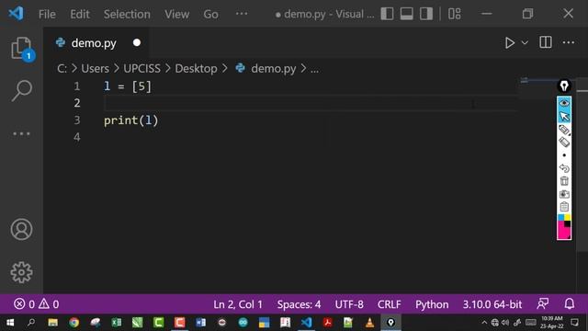Viewport: 588px width, 331px height.
Task: Undo last ink stroke in gInk
Action: pyautogui.click(x=564, y=168)
